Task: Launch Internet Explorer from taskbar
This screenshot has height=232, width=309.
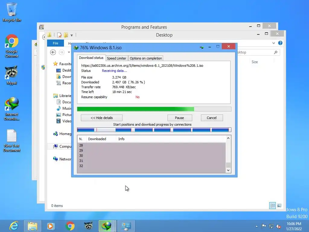Action: pos(14,226)
